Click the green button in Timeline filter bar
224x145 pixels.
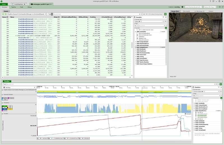(x=221, y=84)
